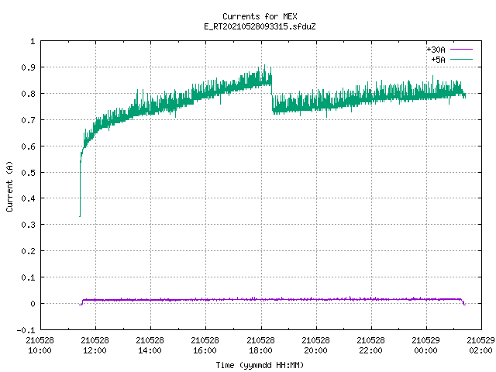Viewport: 496px width, 372px height.
Task: Click the purple +30A trace near 20:00
Action: point(316,299)
